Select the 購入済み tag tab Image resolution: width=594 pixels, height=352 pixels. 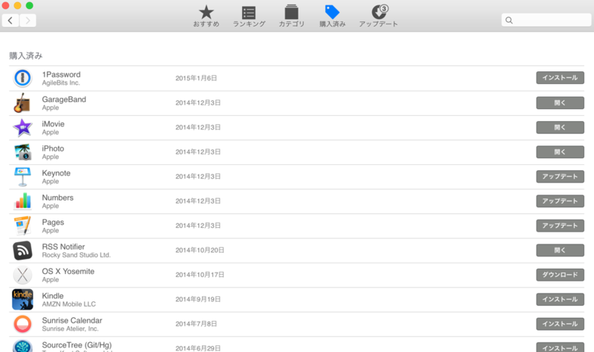tap(332, 16)
